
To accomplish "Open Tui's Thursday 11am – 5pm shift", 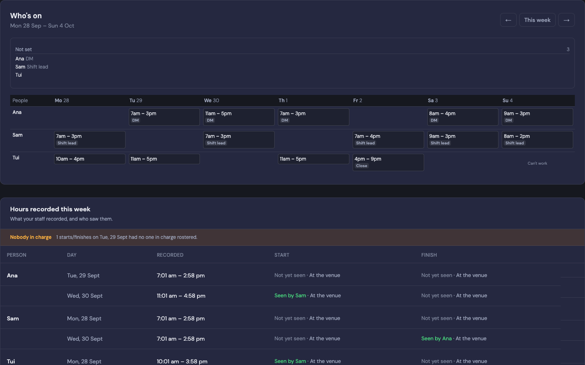I will 314,159.
